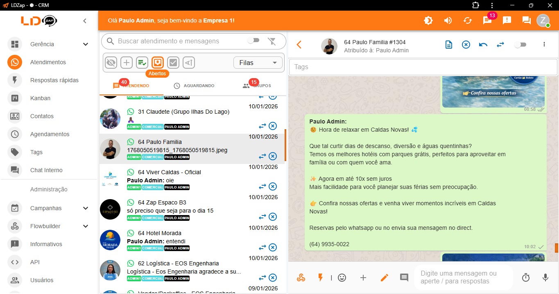Go to the Kanban page
Screen dimensions: 559x294
click(40, 98)
